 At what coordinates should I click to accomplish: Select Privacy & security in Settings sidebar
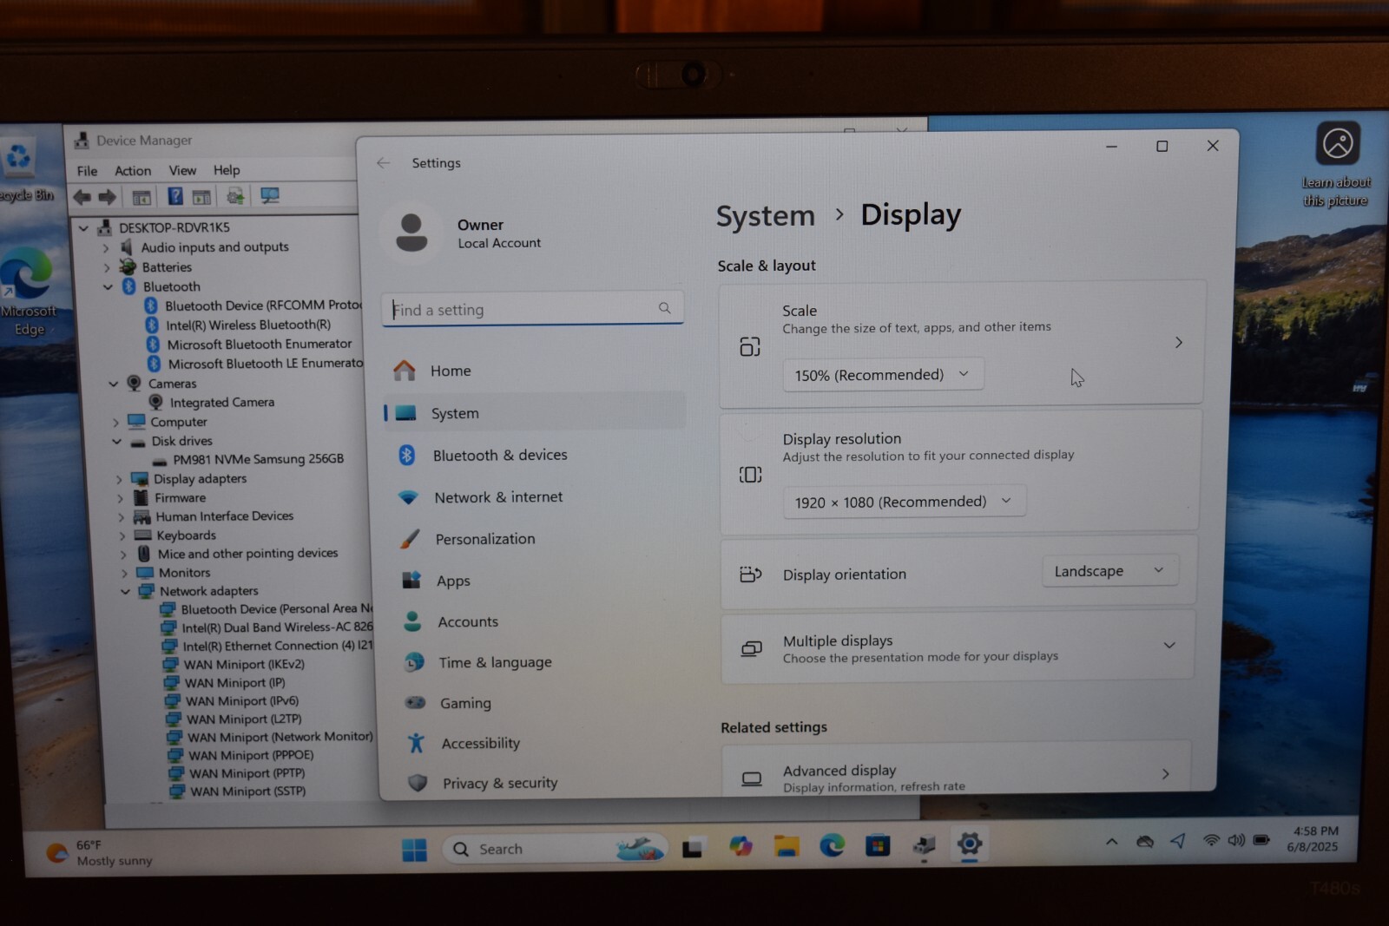[x=542, y=783]
